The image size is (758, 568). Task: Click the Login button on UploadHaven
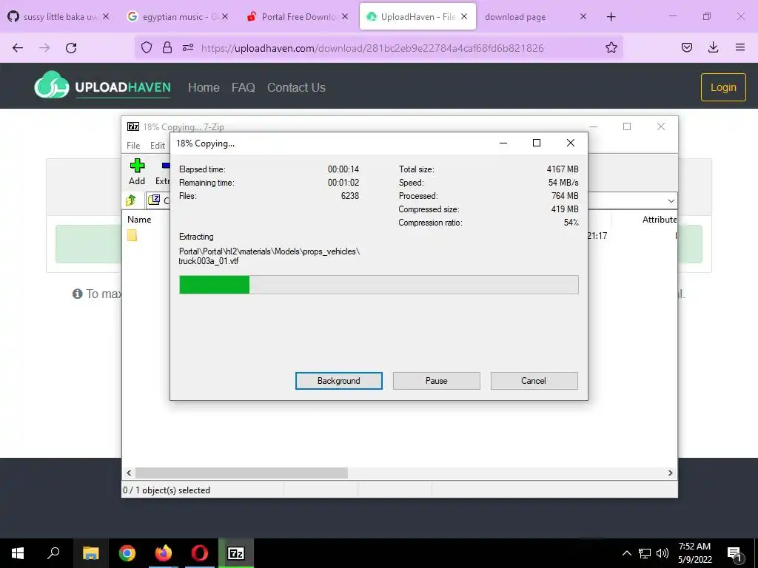tap(723, 87)
